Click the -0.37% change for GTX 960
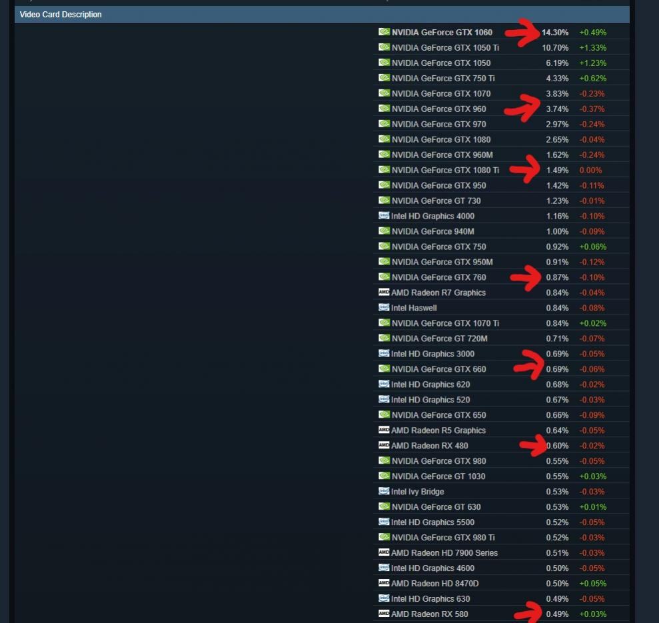Image resolution: width=659 pixels, height=623 pixels. (592, 109)
